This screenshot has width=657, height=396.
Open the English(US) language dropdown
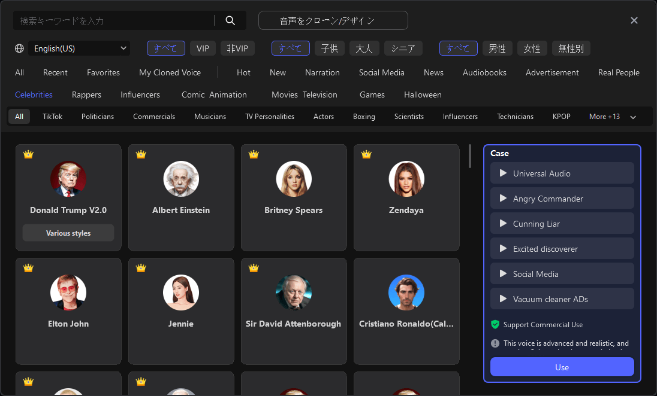[x=79, y=48]
